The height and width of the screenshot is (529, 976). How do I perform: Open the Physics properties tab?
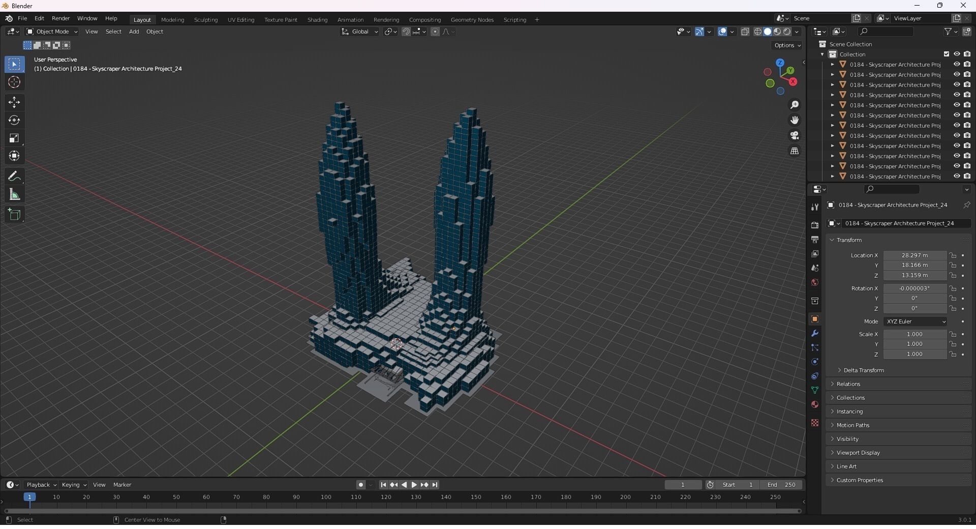click(x=815, y=362)
